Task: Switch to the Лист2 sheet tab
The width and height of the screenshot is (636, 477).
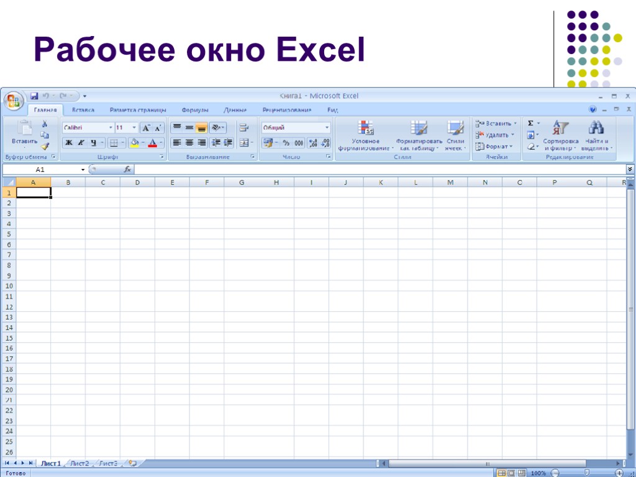Action: (x=79, y=463)
